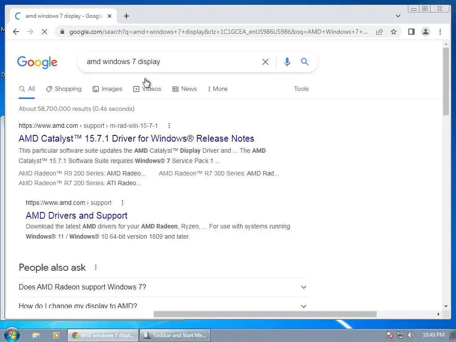This screenshot has height=342, width=456.
Task: Open the volume speaker tray icon
Action: 411,335
